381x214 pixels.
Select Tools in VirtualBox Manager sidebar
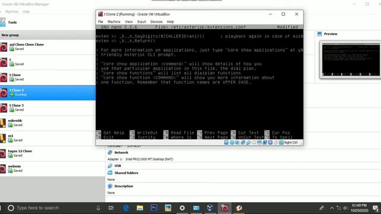[48, 23]
